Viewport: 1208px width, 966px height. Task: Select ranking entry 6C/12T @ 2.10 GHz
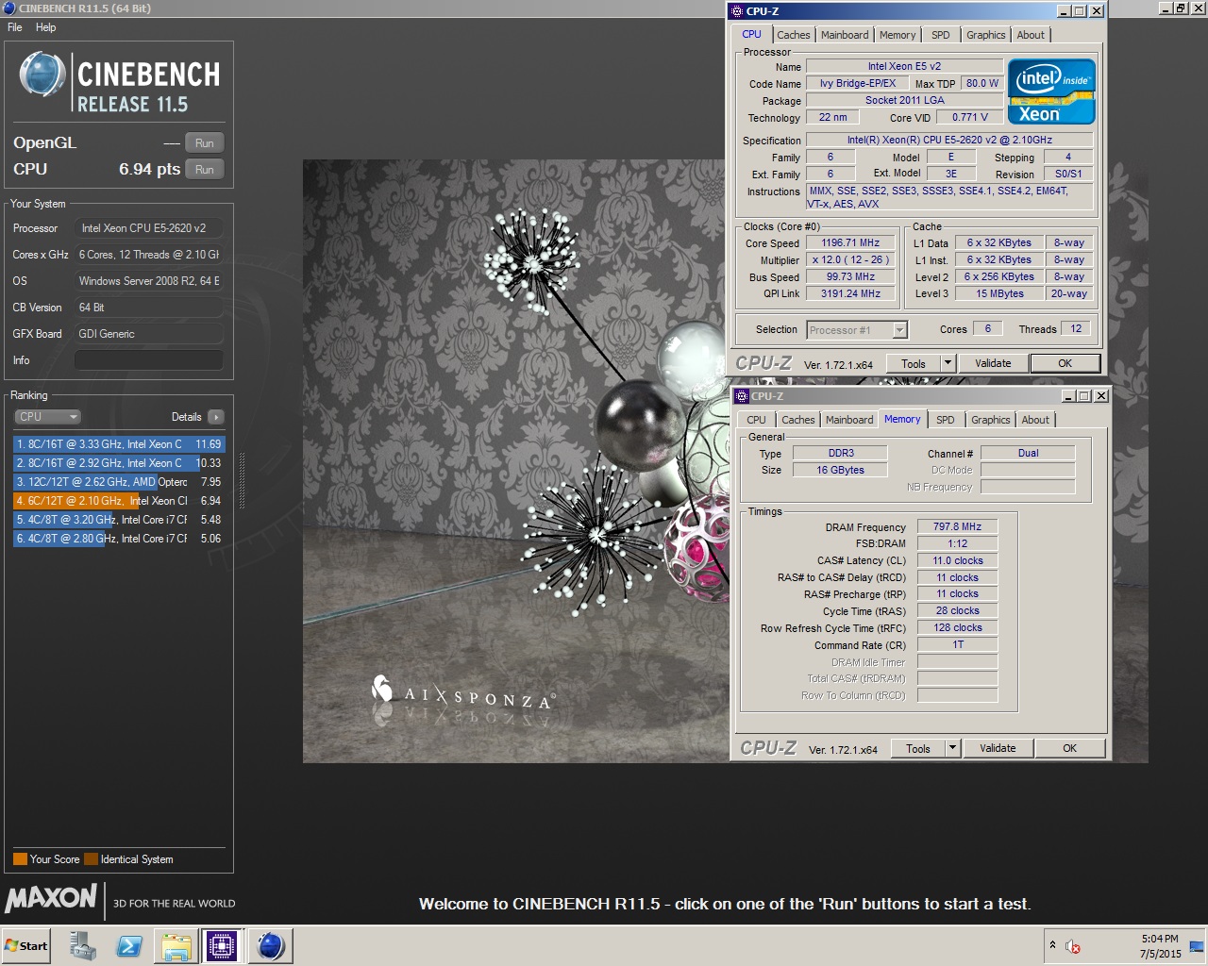[119, 500]
